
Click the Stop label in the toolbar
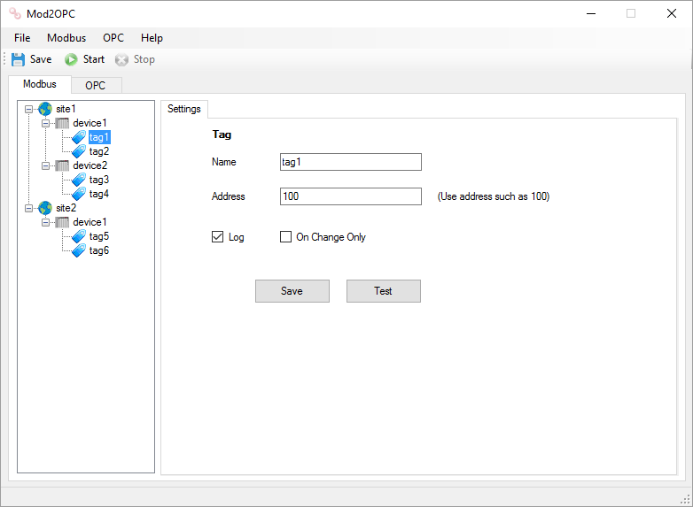coord(144,59)
